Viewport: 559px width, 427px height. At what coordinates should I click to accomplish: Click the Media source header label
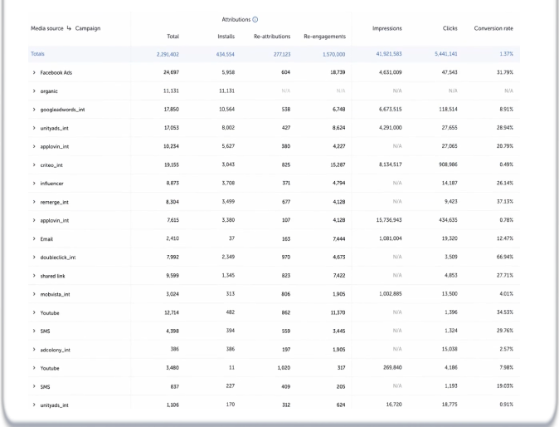click(47, 28)
